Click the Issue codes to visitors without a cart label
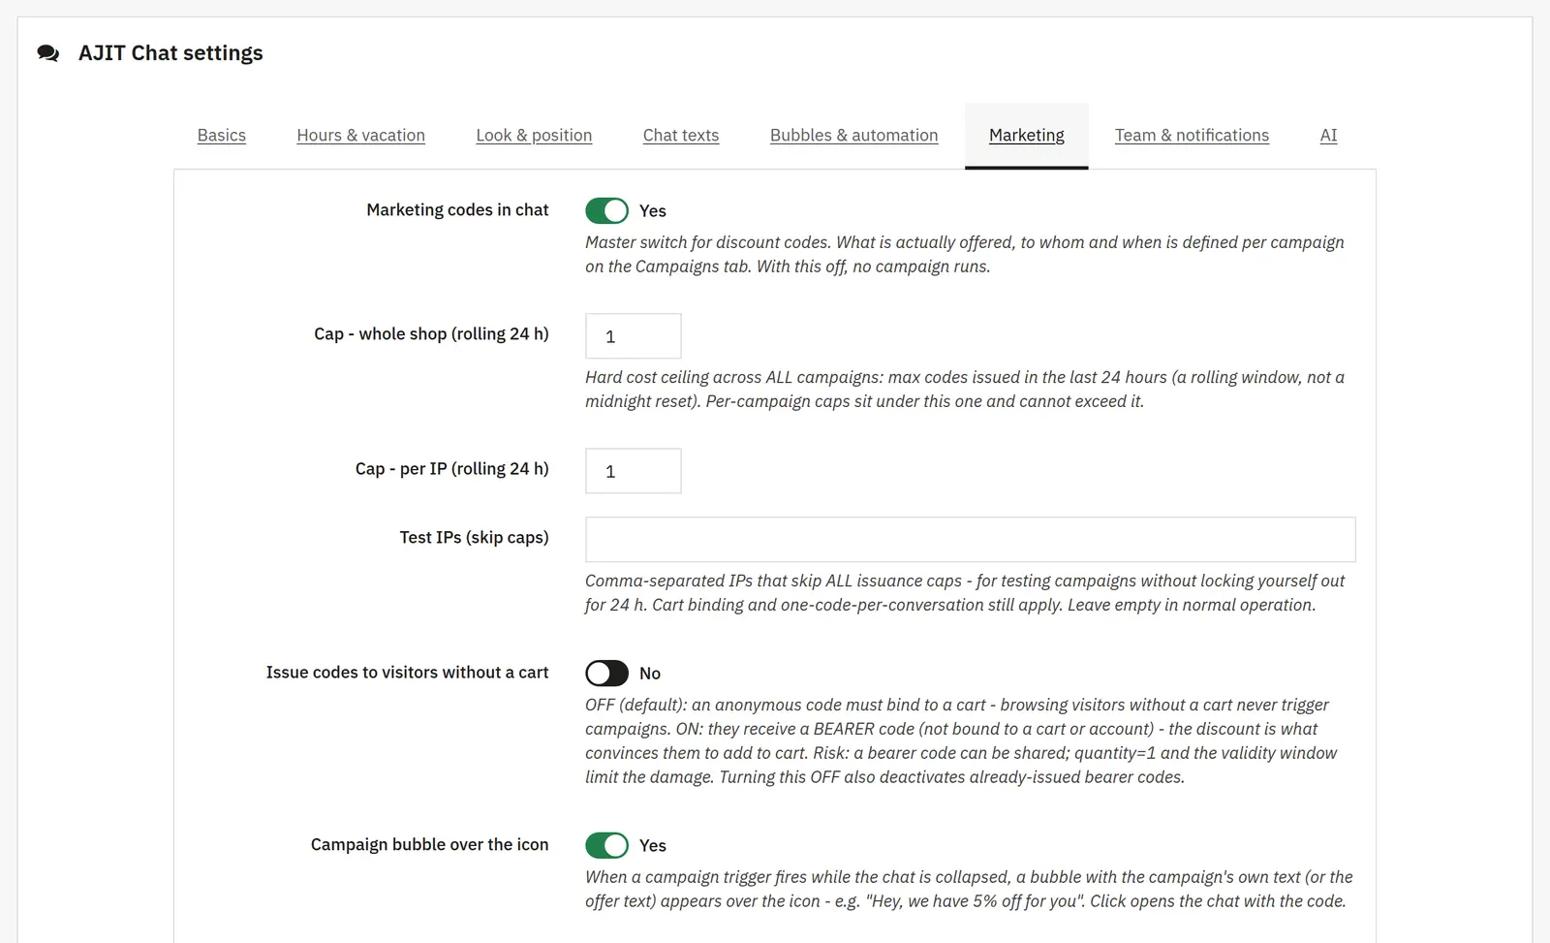Image resolution: width=1550 pixels, height=943 pixels. click(408, 673)
